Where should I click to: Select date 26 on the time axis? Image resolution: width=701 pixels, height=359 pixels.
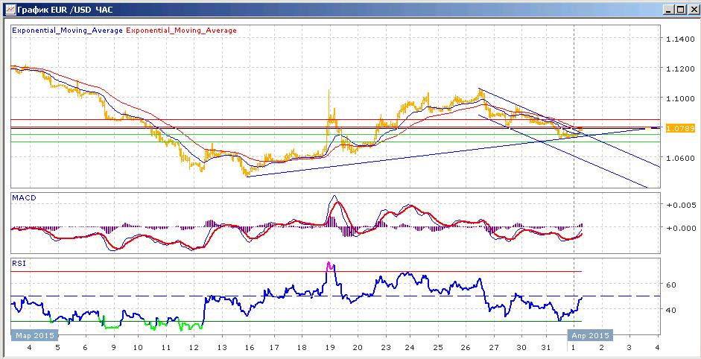[x=466, y=347]
